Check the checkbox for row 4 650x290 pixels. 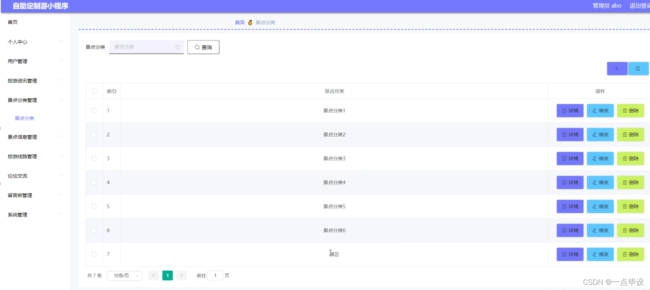click(x=94, y=183)
